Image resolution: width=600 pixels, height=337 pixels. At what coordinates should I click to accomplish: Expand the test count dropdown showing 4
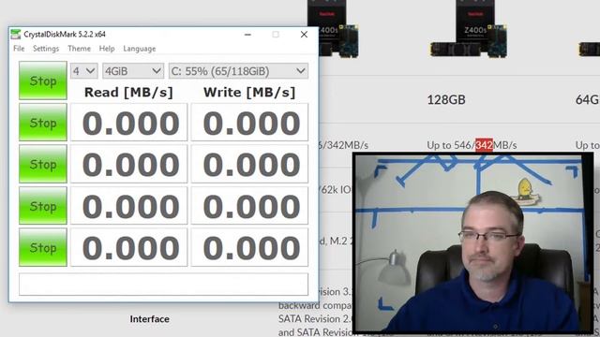click(83, 71)
